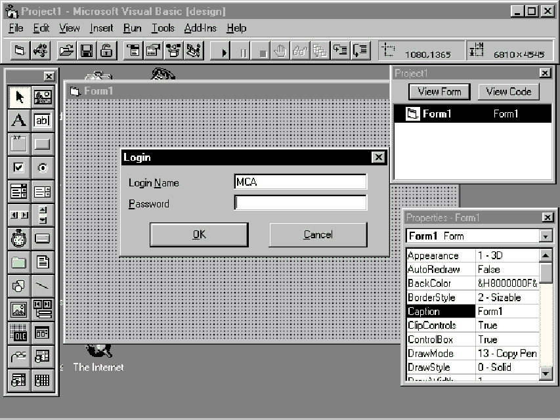Click the Password input field

tap(300, 203)
